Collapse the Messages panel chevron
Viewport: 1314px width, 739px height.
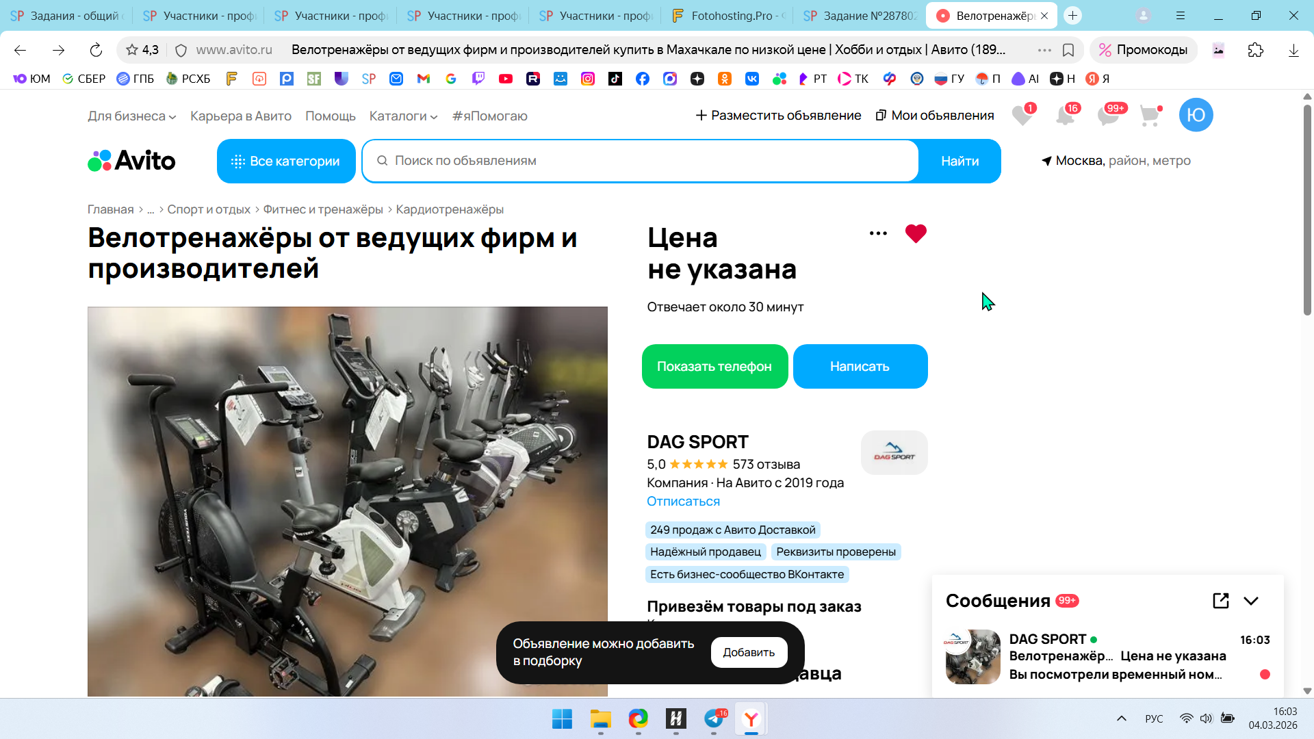tap(1251, 601)
